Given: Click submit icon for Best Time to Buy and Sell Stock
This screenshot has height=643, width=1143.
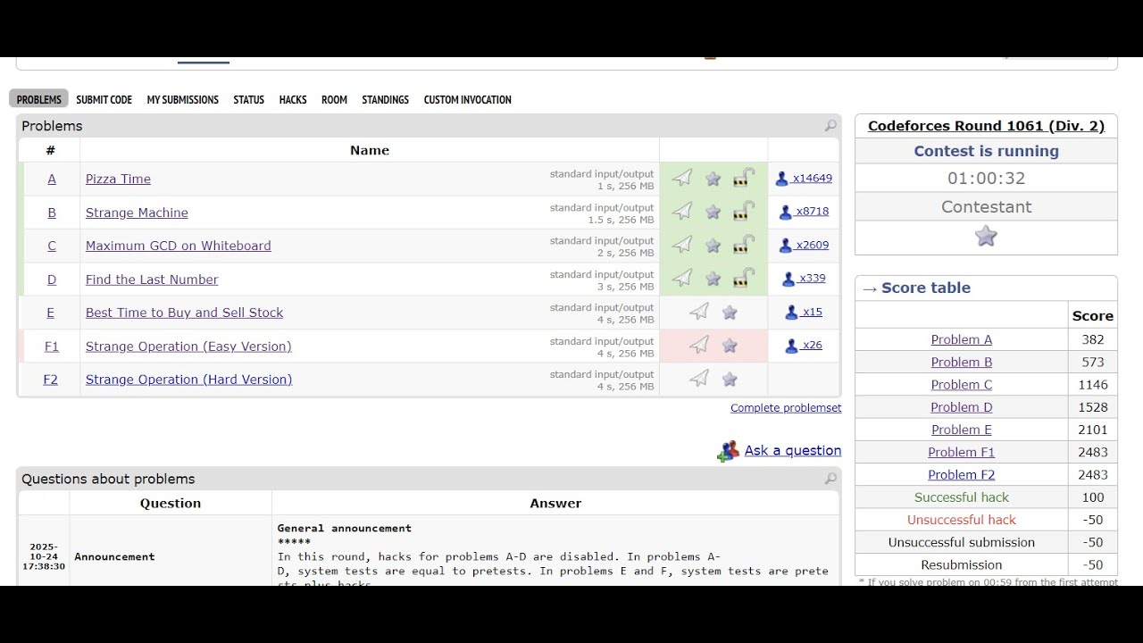Looking at the screenshot, I should [x=699, y=312].
